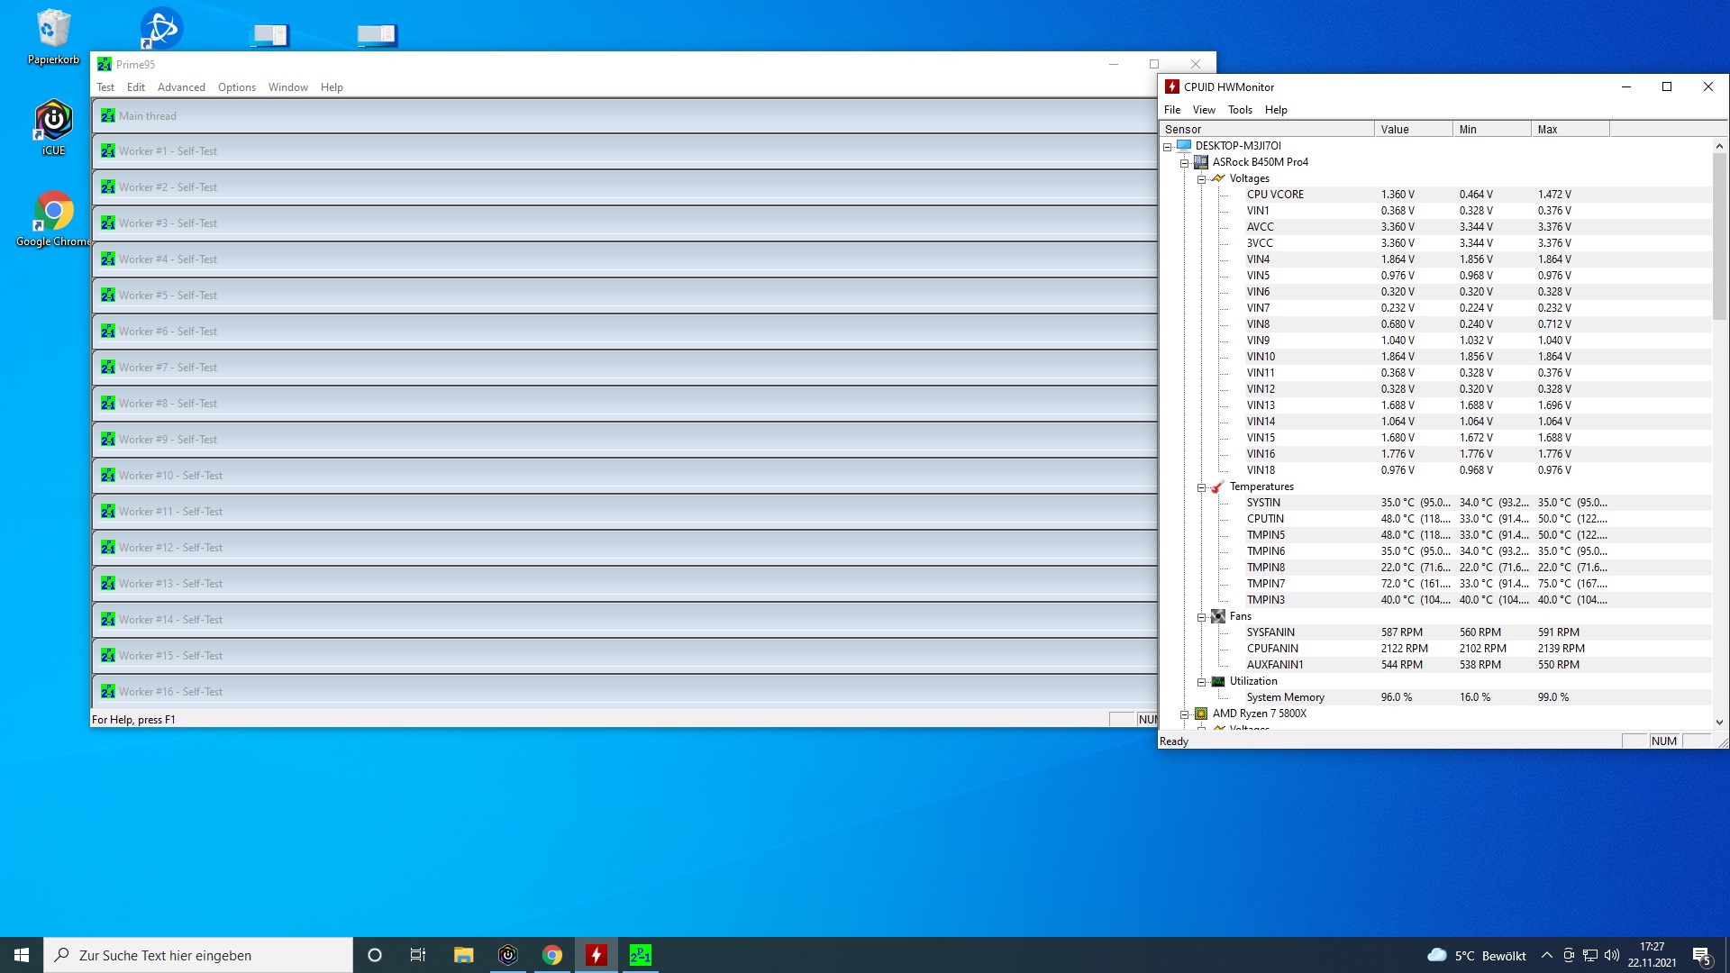Viewport: 1730px width, 973px height.
Task: Collapse the AMD Ryzen 7 5800X node
Action: (x=1184, y=714)
